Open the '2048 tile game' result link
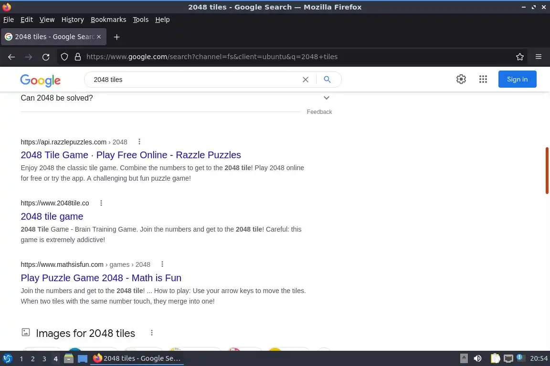The height and width of the screenshot is (366, 550). click(x=52, y=216)
